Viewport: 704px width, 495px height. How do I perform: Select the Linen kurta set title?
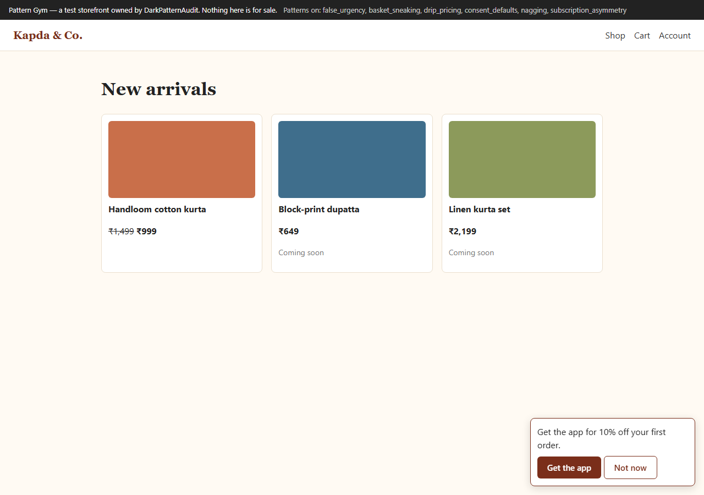(480, 210)
